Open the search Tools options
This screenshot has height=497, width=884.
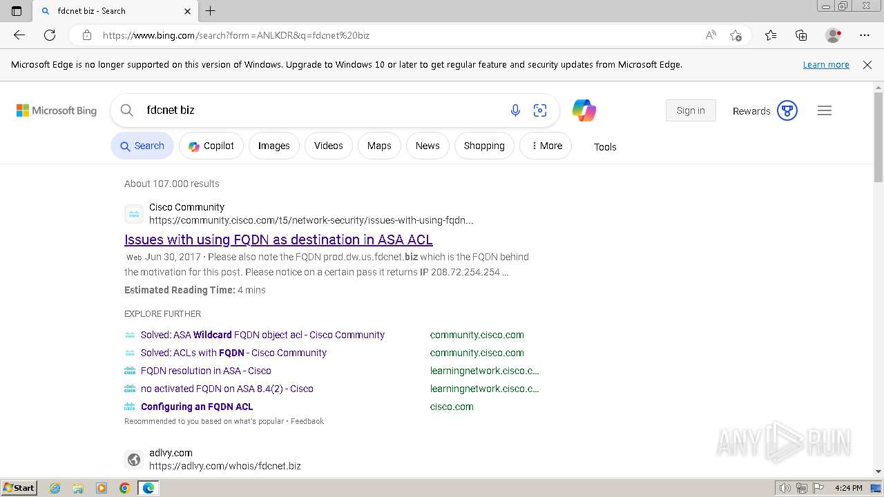605,146
